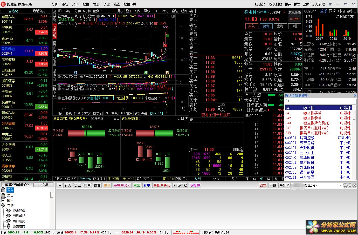
Task: Click the B buy marker on the candlestick chart
Action: click(x=165, y=46)
